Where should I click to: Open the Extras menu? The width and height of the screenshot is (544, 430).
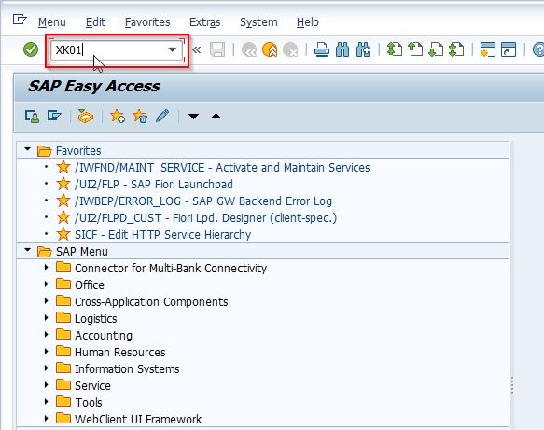click(x=204, y=22)
